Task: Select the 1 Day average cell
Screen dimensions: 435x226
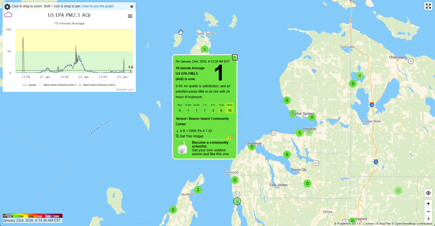Action: point(221,108)
